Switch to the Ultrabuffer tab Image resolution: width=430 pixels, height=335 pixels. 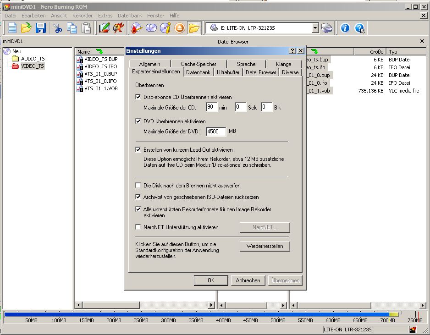click(228, 72)
